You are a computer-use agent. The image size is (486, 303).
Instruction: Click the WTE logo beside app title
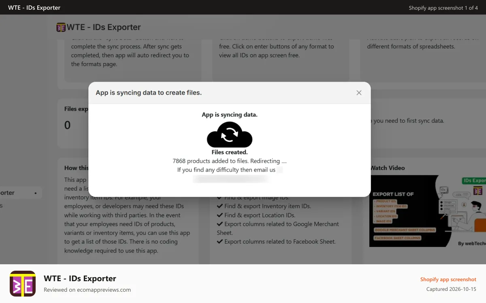61,27
